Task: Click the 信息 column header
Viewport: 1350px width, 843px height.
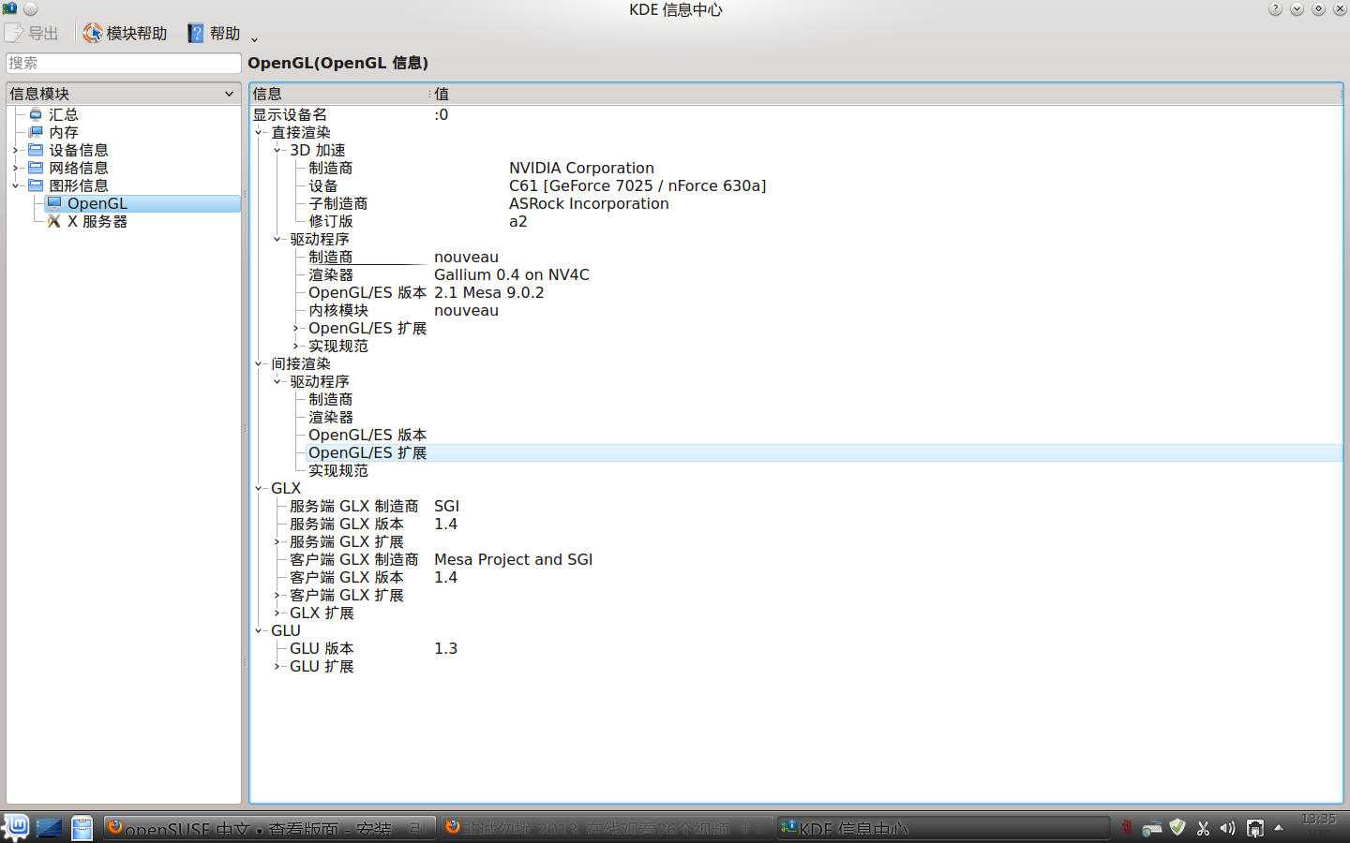Action: [339, 94]
